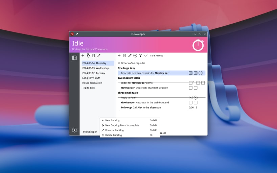This screenshot has width=277, height=173.
Task: Click the Two medium tasks heading
Action: point(129,78)
